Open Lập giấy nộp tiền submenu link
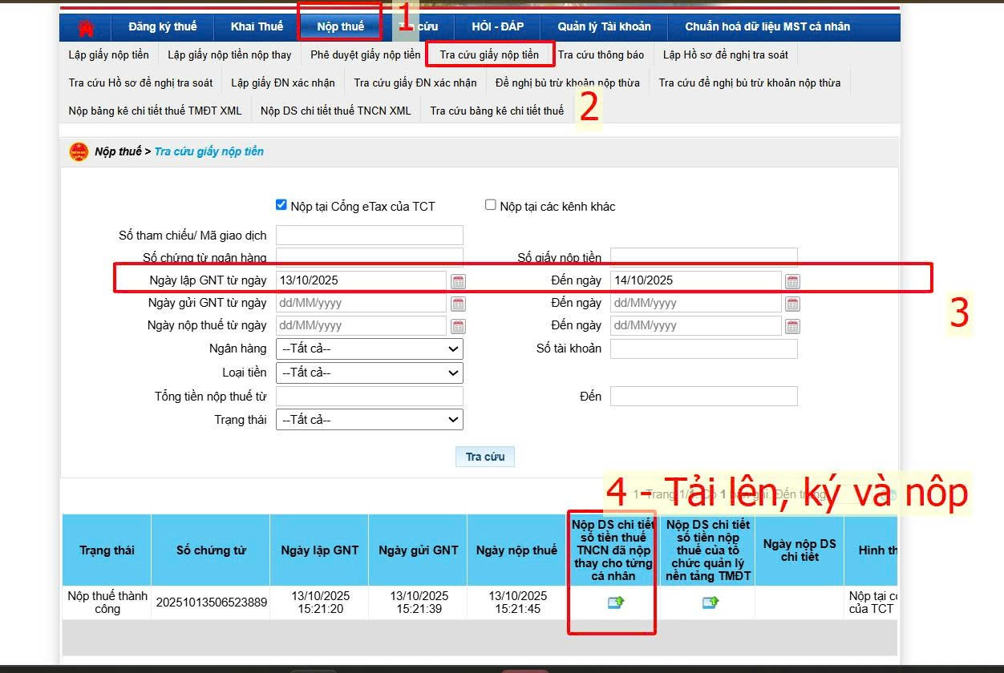Screen dimensions: 1004x673 click(109, 55)
